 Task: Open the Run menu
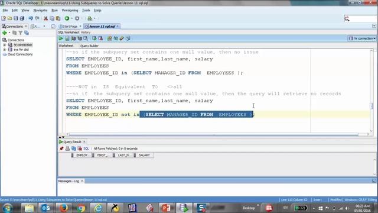tap(54, 11)
